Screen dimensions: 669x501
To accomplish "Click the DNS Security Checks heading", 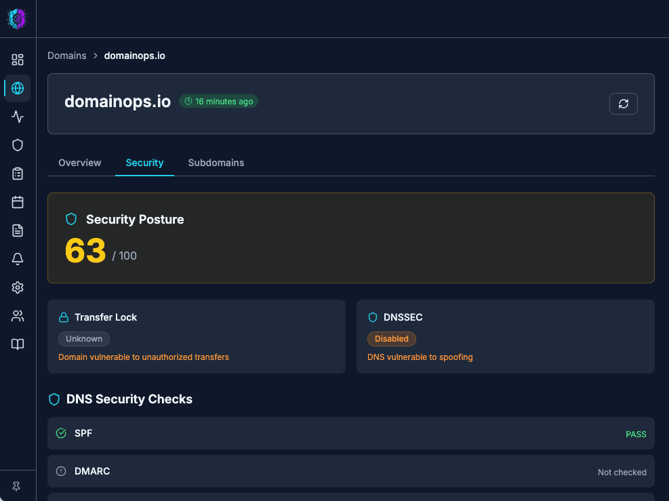I will (x=129, y=399).
